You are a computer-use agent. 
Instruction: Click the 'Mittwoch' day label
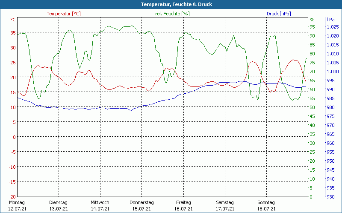click(100, 202)
